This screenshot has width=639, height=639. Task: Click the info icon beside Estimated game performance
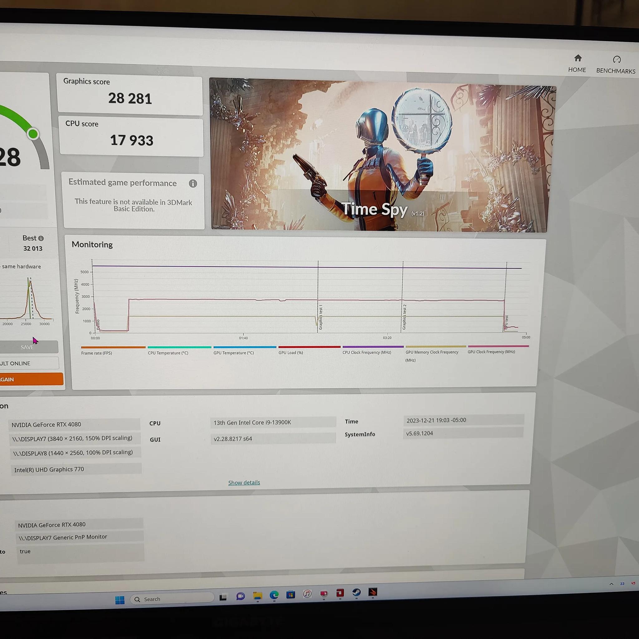pyautogui.click(x=193, y=183)
